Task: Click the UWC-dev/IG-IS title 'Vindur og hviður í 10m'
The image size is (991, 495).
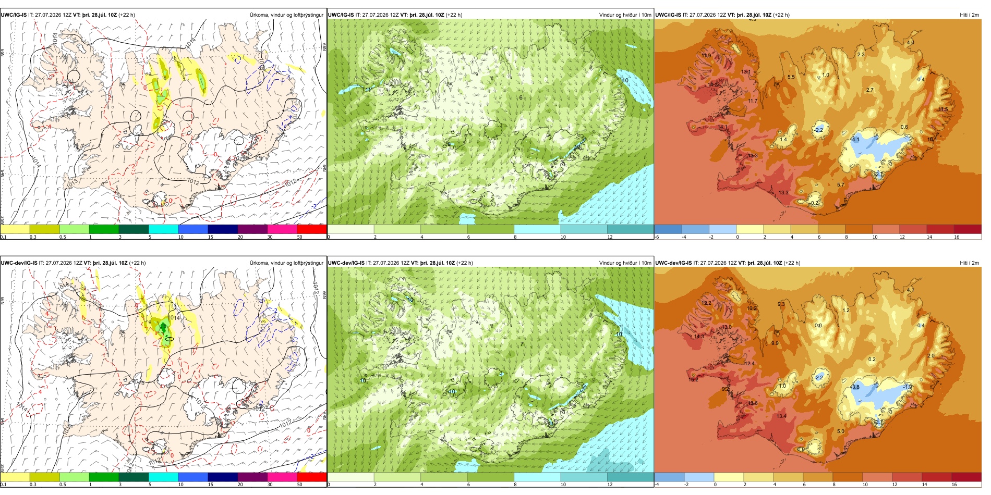Action: tap(625, 263)
